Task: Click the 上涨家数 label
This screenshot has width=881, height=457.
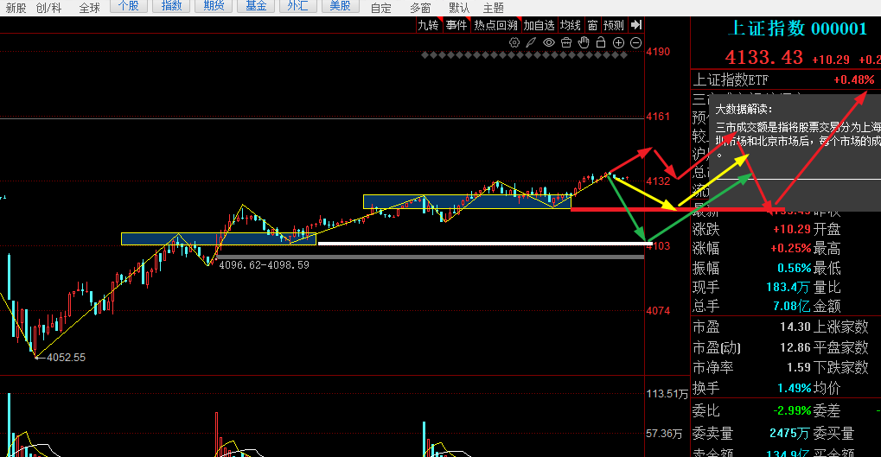Action: [x=841, y=327]
